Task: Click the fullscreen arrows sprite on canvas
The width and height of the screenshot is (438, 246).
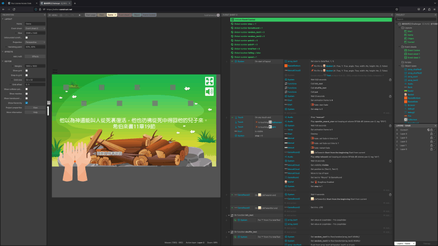Action: (209, 81)
